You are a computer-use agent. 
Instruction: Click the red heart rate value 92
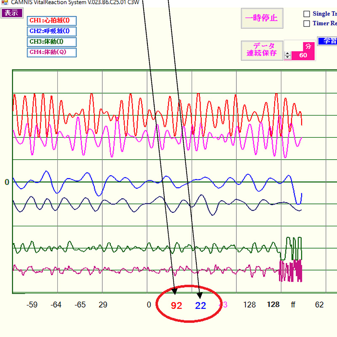[177, 306]
